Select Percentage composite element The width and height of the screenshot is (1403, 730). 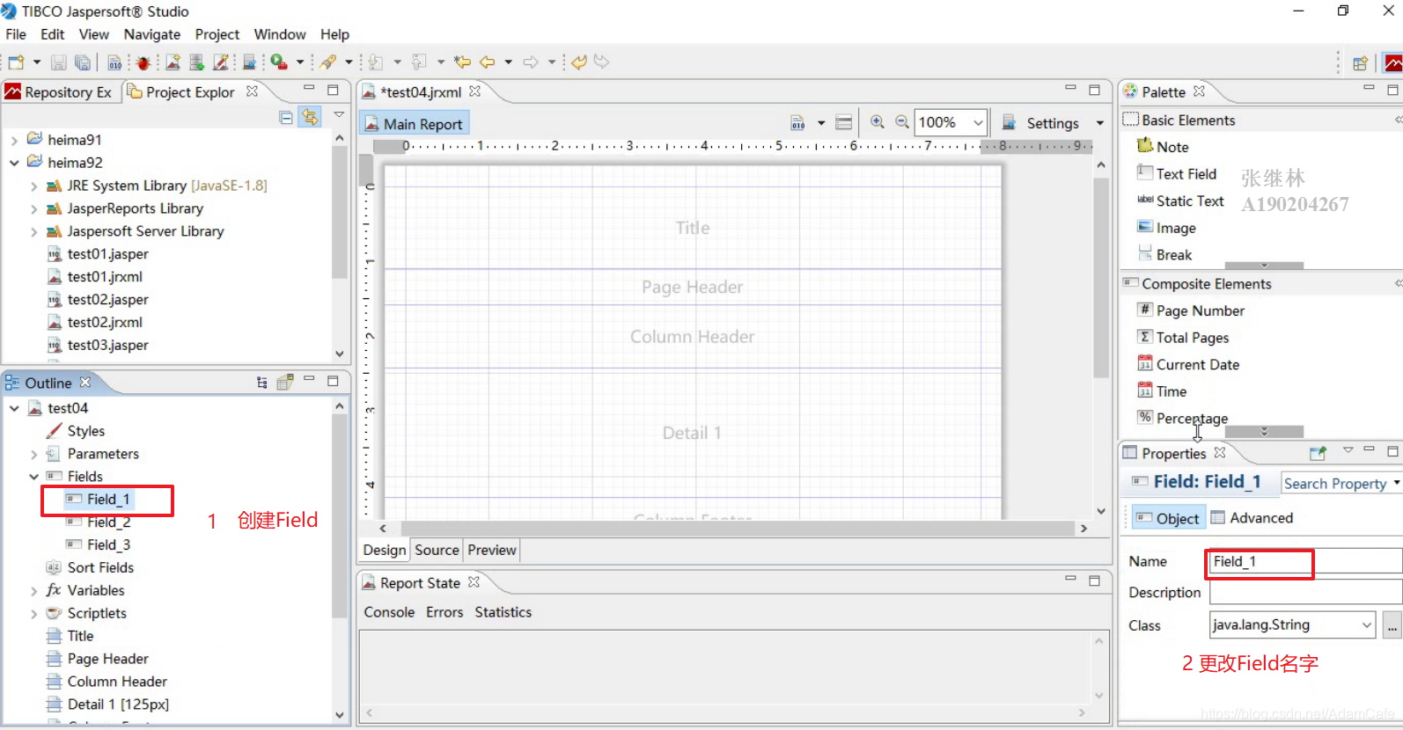click(1182, 419)
